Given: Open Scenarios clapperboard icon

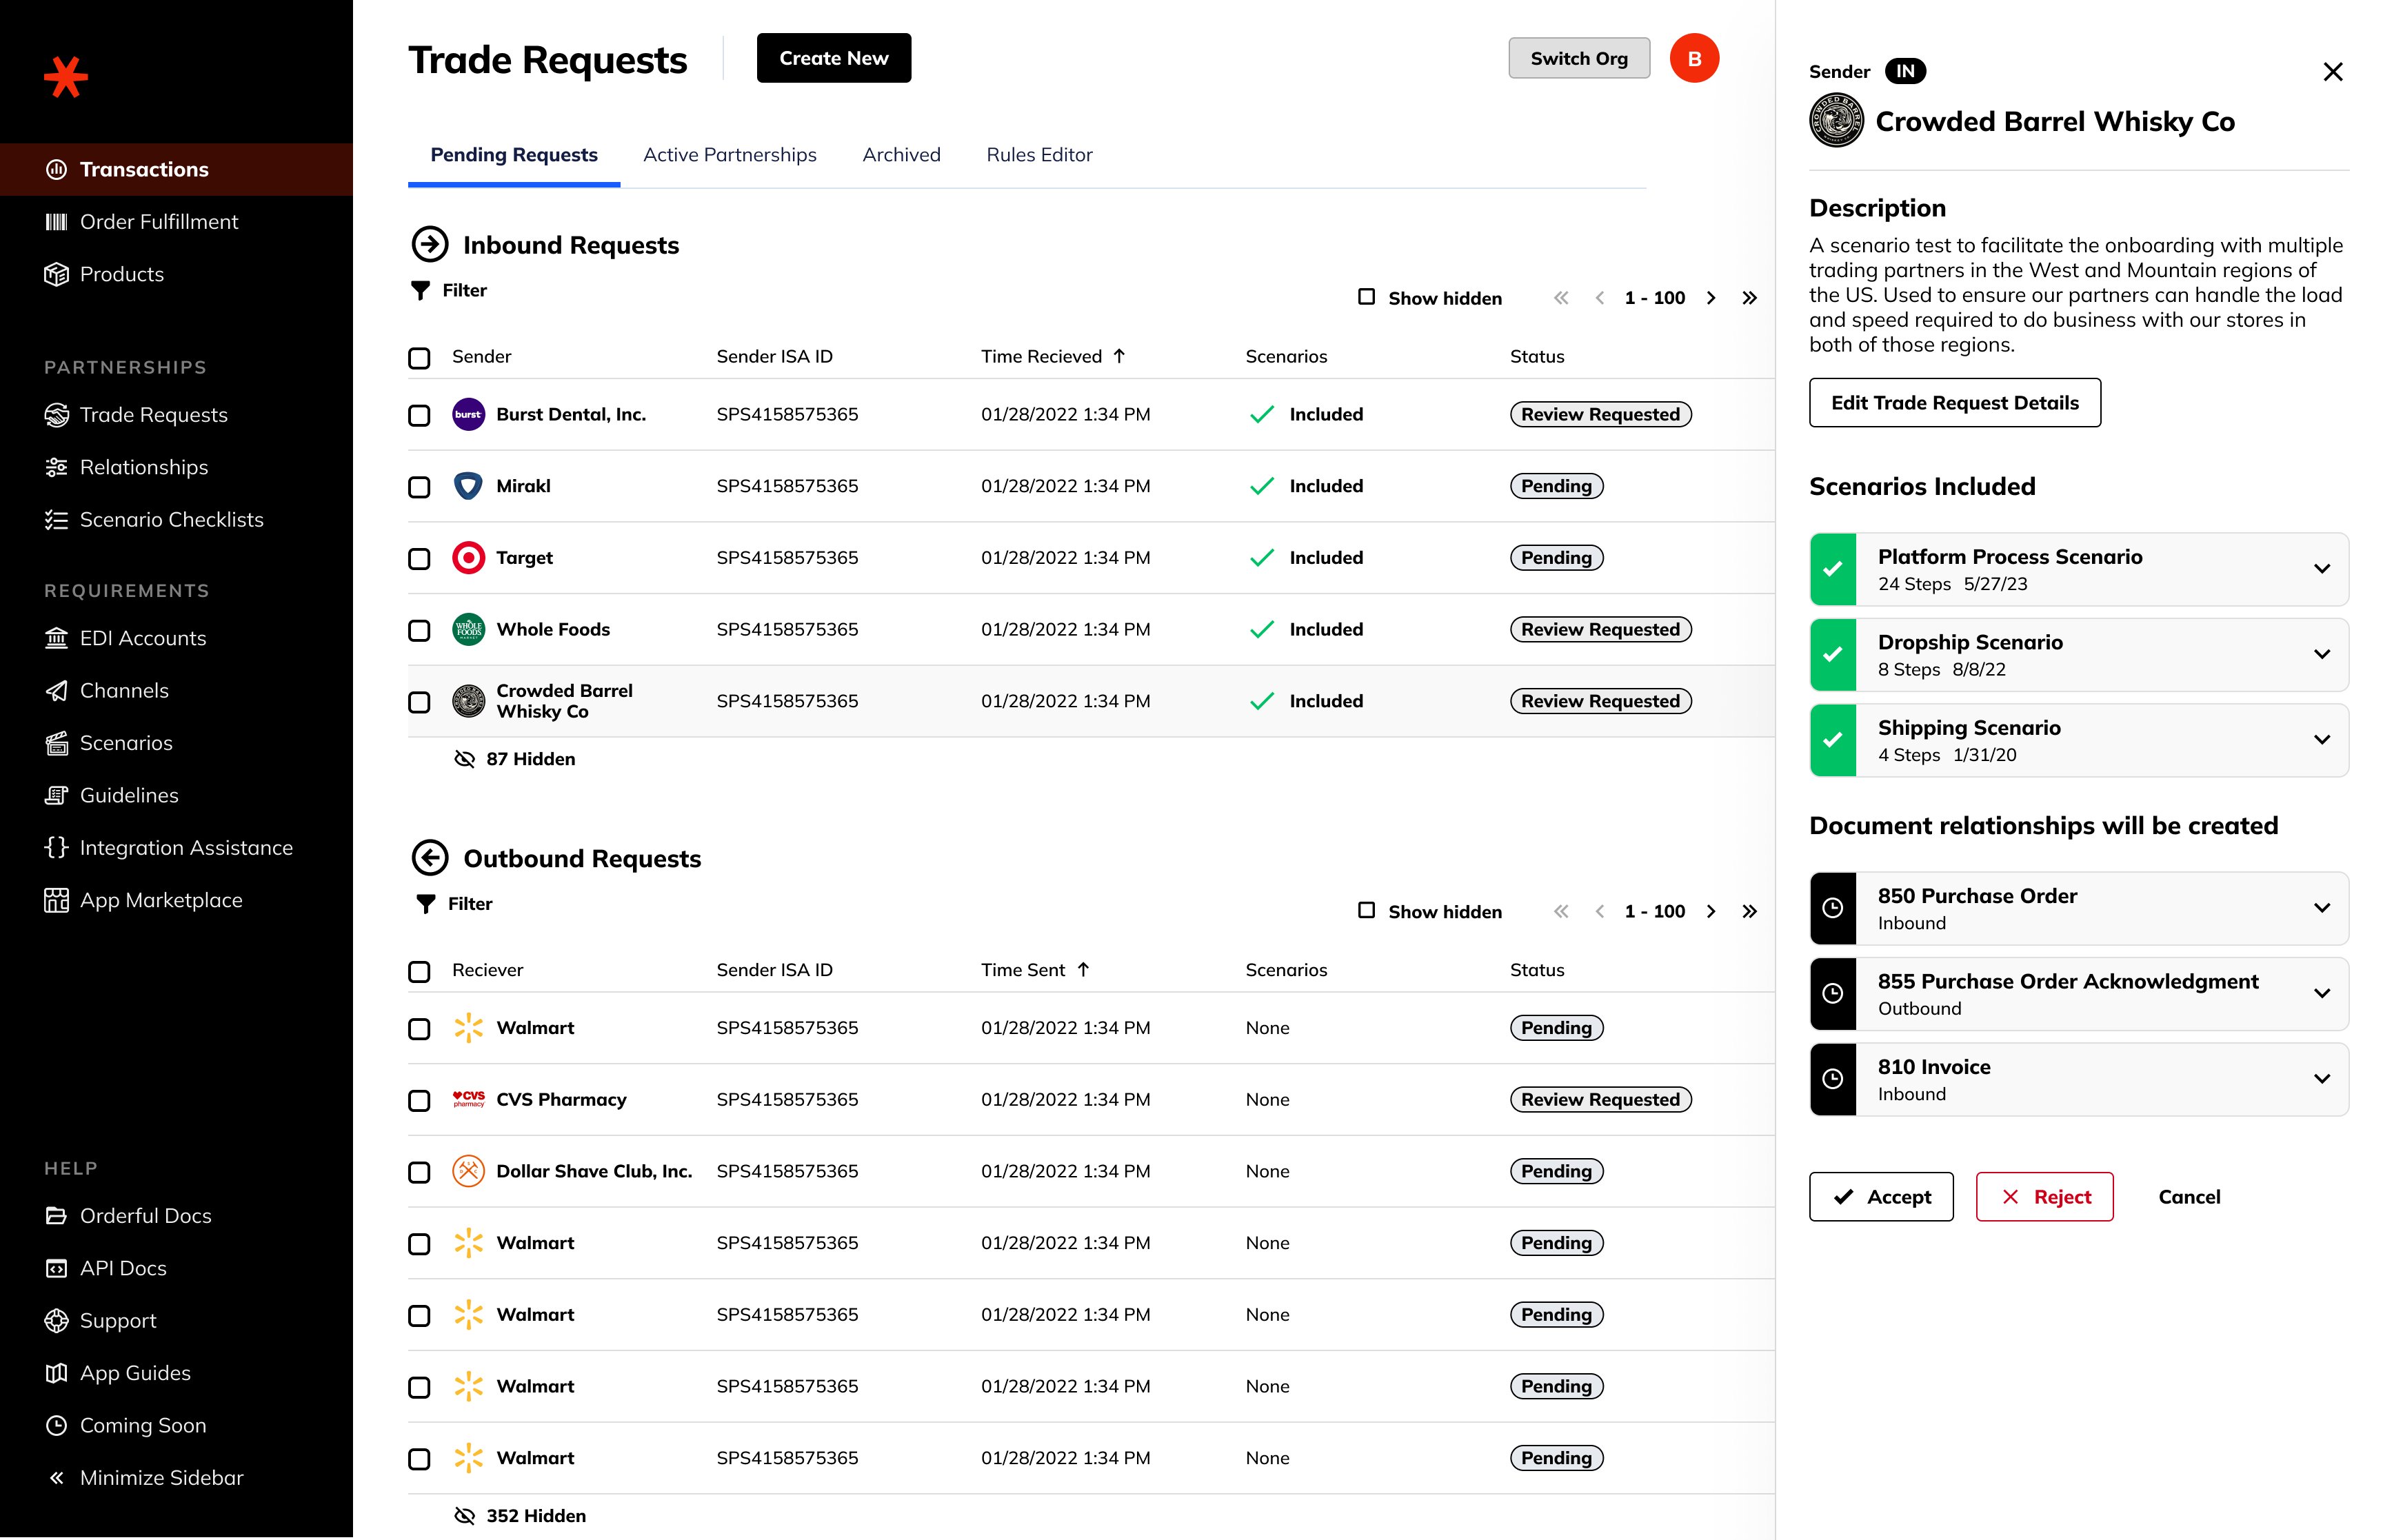Looking at the screenshot, I should pyautogui.click(x=57, y=743).
